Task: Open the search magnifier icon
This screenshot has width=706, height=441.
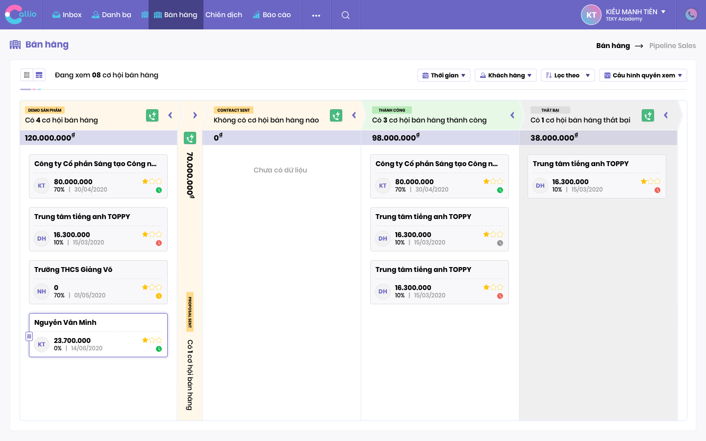Action: (x=346, y=15)
